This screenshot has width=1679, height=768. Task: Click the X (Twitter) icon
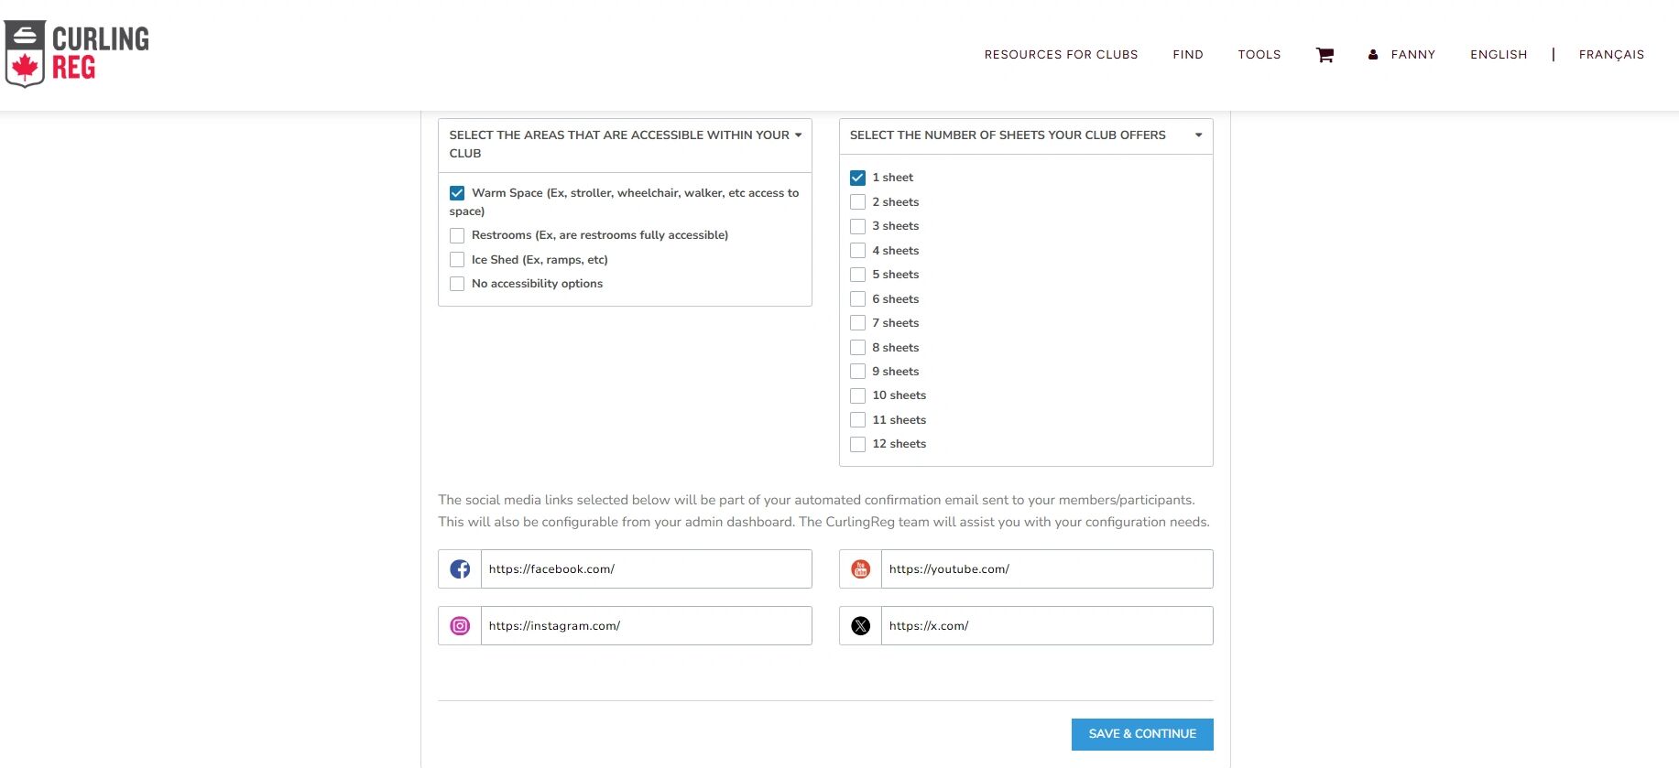pos(860,626)
